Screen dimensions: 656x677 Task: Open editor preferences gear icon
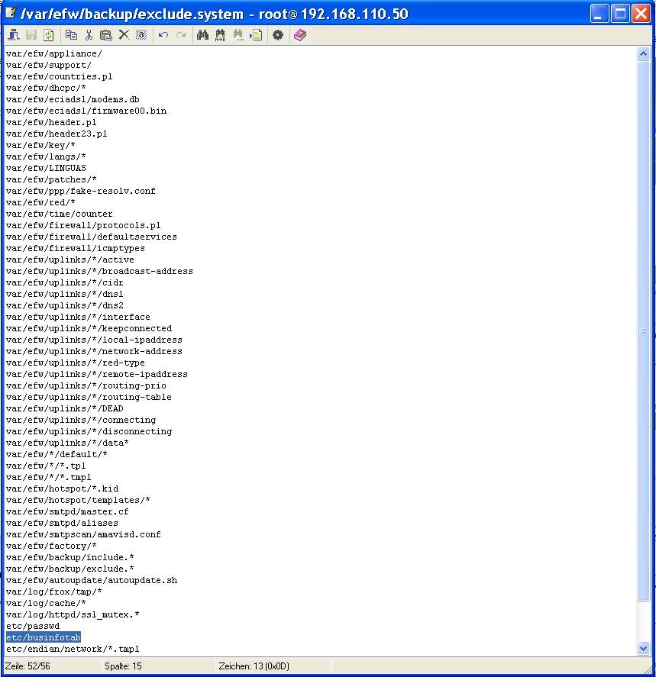click(278, 35)
